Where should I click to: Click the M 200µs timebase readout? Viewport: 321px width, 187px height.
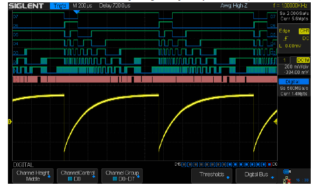click(82, 6)
